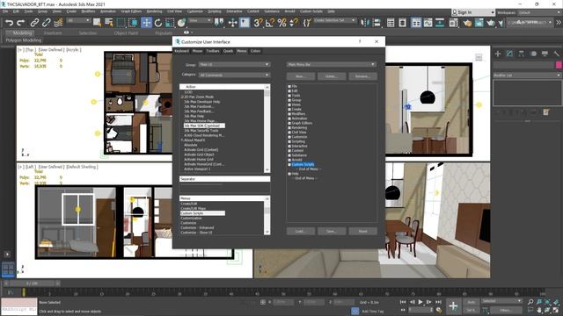Toggle Set Key mode
Image resolution: width=563 pixels, height=316 pixels.
(472, 310)
